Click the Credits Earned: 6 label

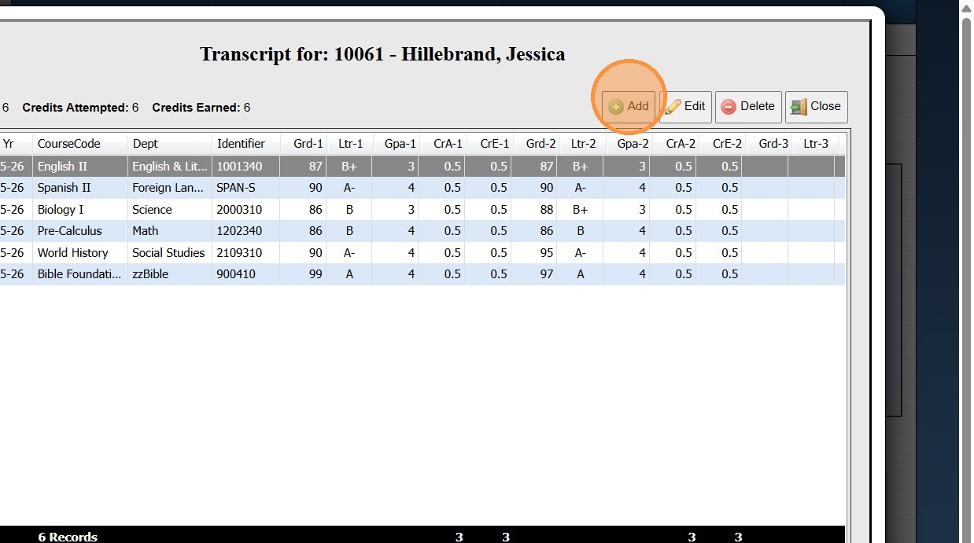pyautogui.click(x=201, y=108)
